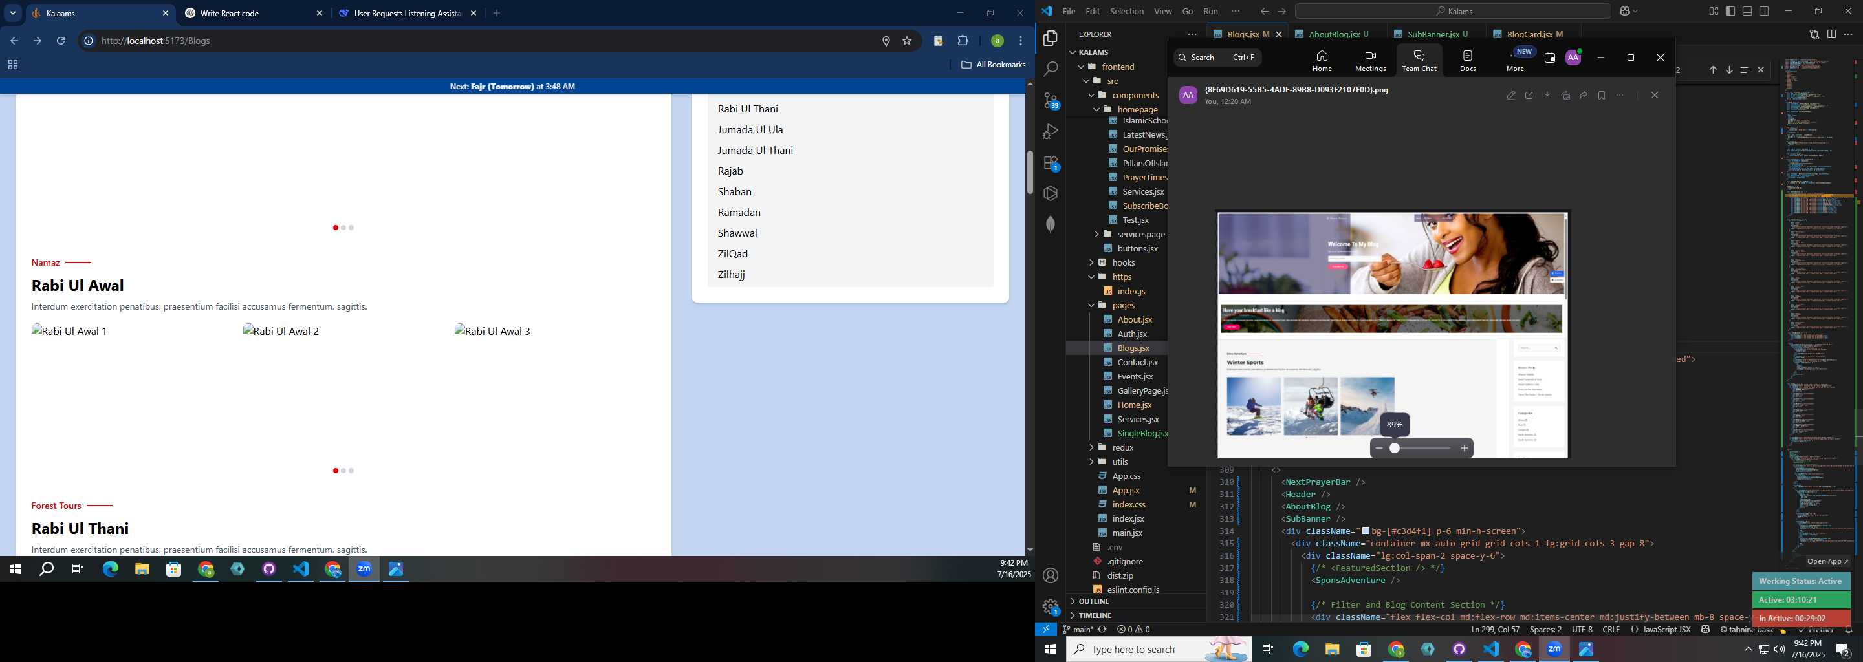The width and height of the screenshot is (1863, 662).
Task: Click plus zoom in button in image viewer
Action: [x=1465, y=448]
